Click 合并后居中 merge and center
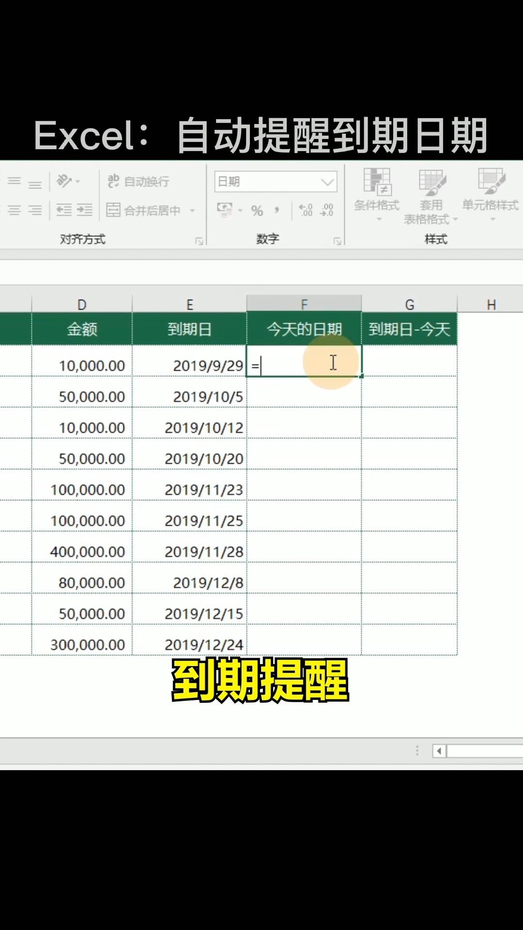This screenshot has height=930, width=523. click(144, 210)
